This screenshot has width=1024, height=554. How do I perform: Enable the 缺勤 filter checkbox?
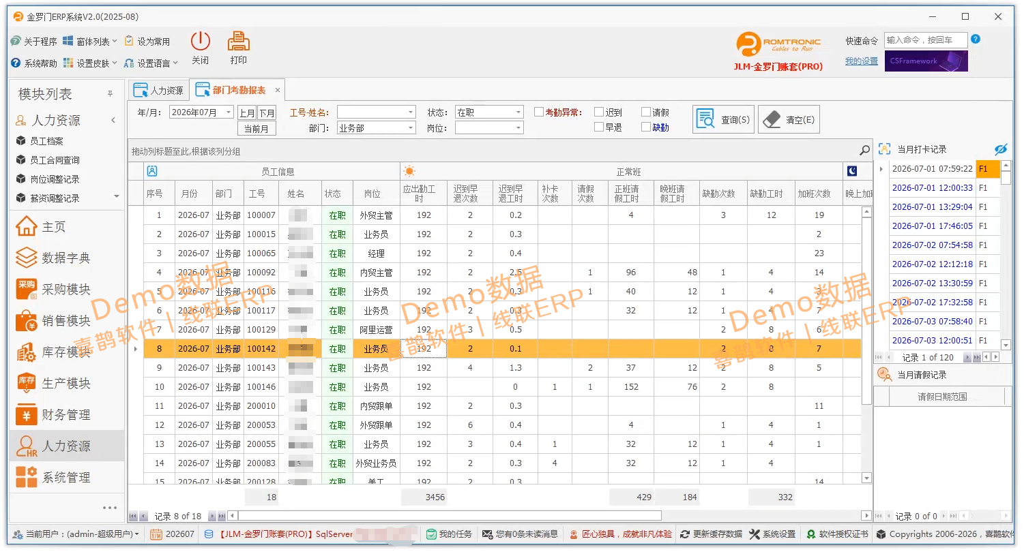tap(646, 127)
